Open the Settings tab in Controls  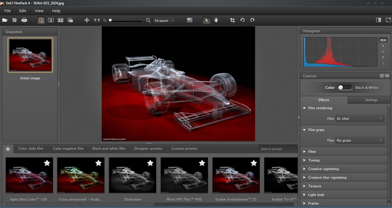coord(371,100)
